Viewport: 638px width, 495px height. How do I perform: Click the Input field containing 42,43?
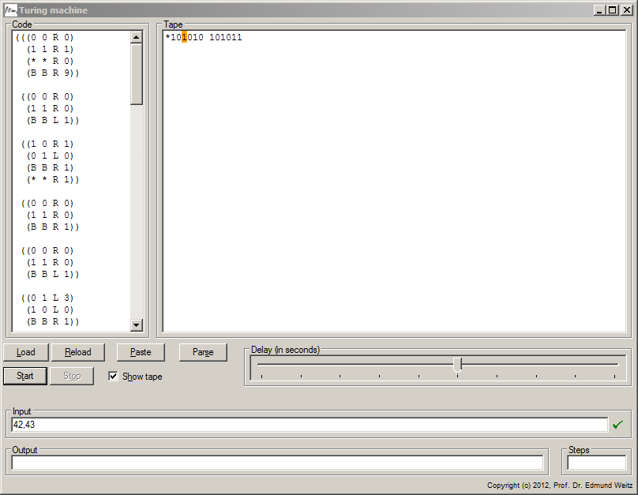tap(310, 425)
